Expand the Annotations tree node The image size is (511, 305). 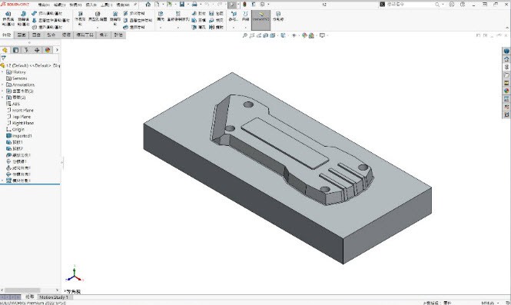pyautogui.click(x=2, y=85)
